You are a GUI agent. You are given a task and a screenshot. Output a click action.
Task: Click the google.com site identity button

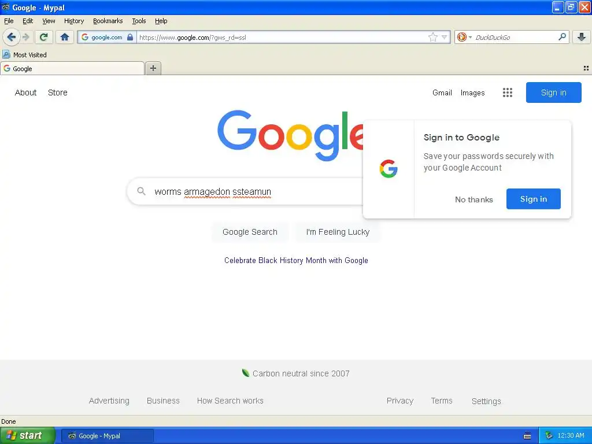pyautogui.click(x=107, y=37)
